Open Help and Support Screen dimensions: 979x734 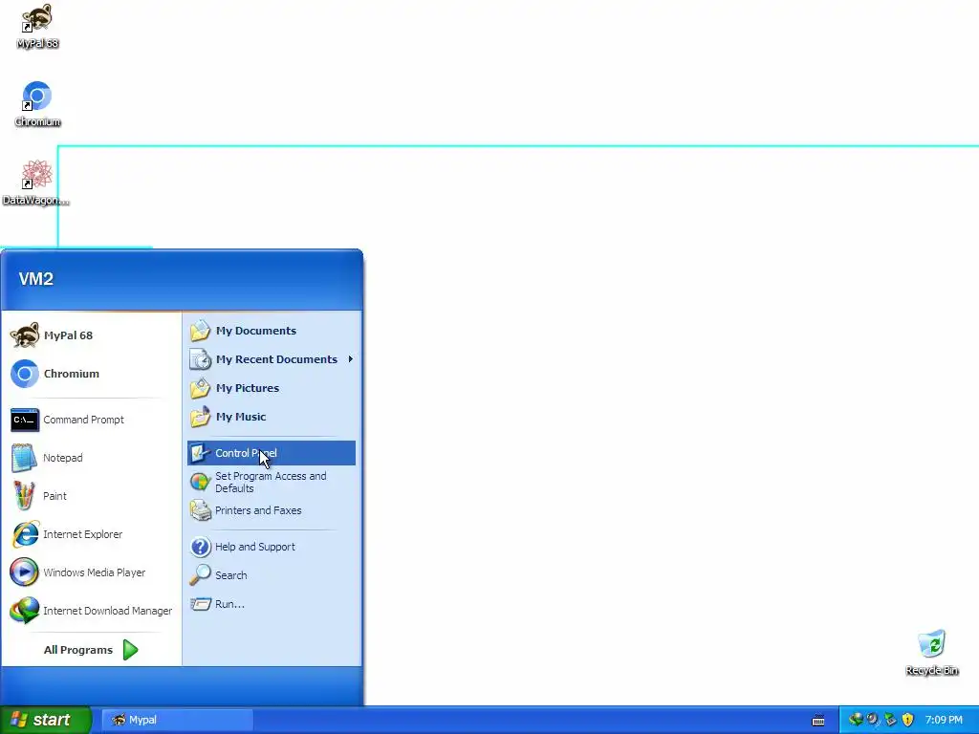271,547
